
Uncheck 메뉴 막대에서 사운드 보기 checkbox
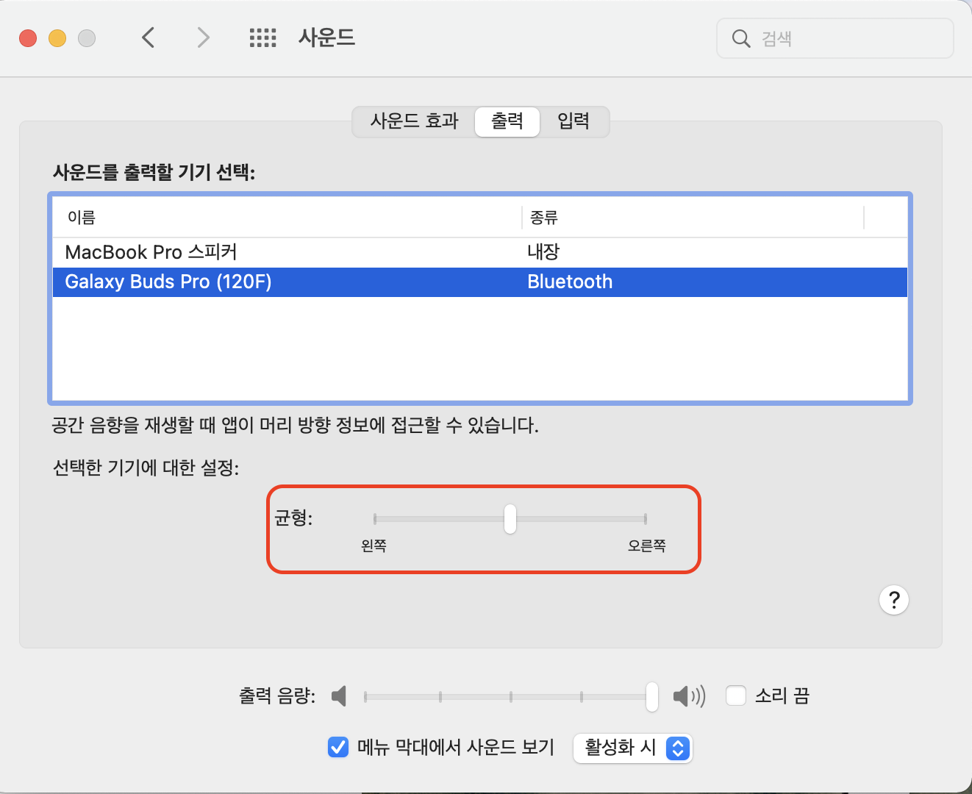tap(337, 748)
